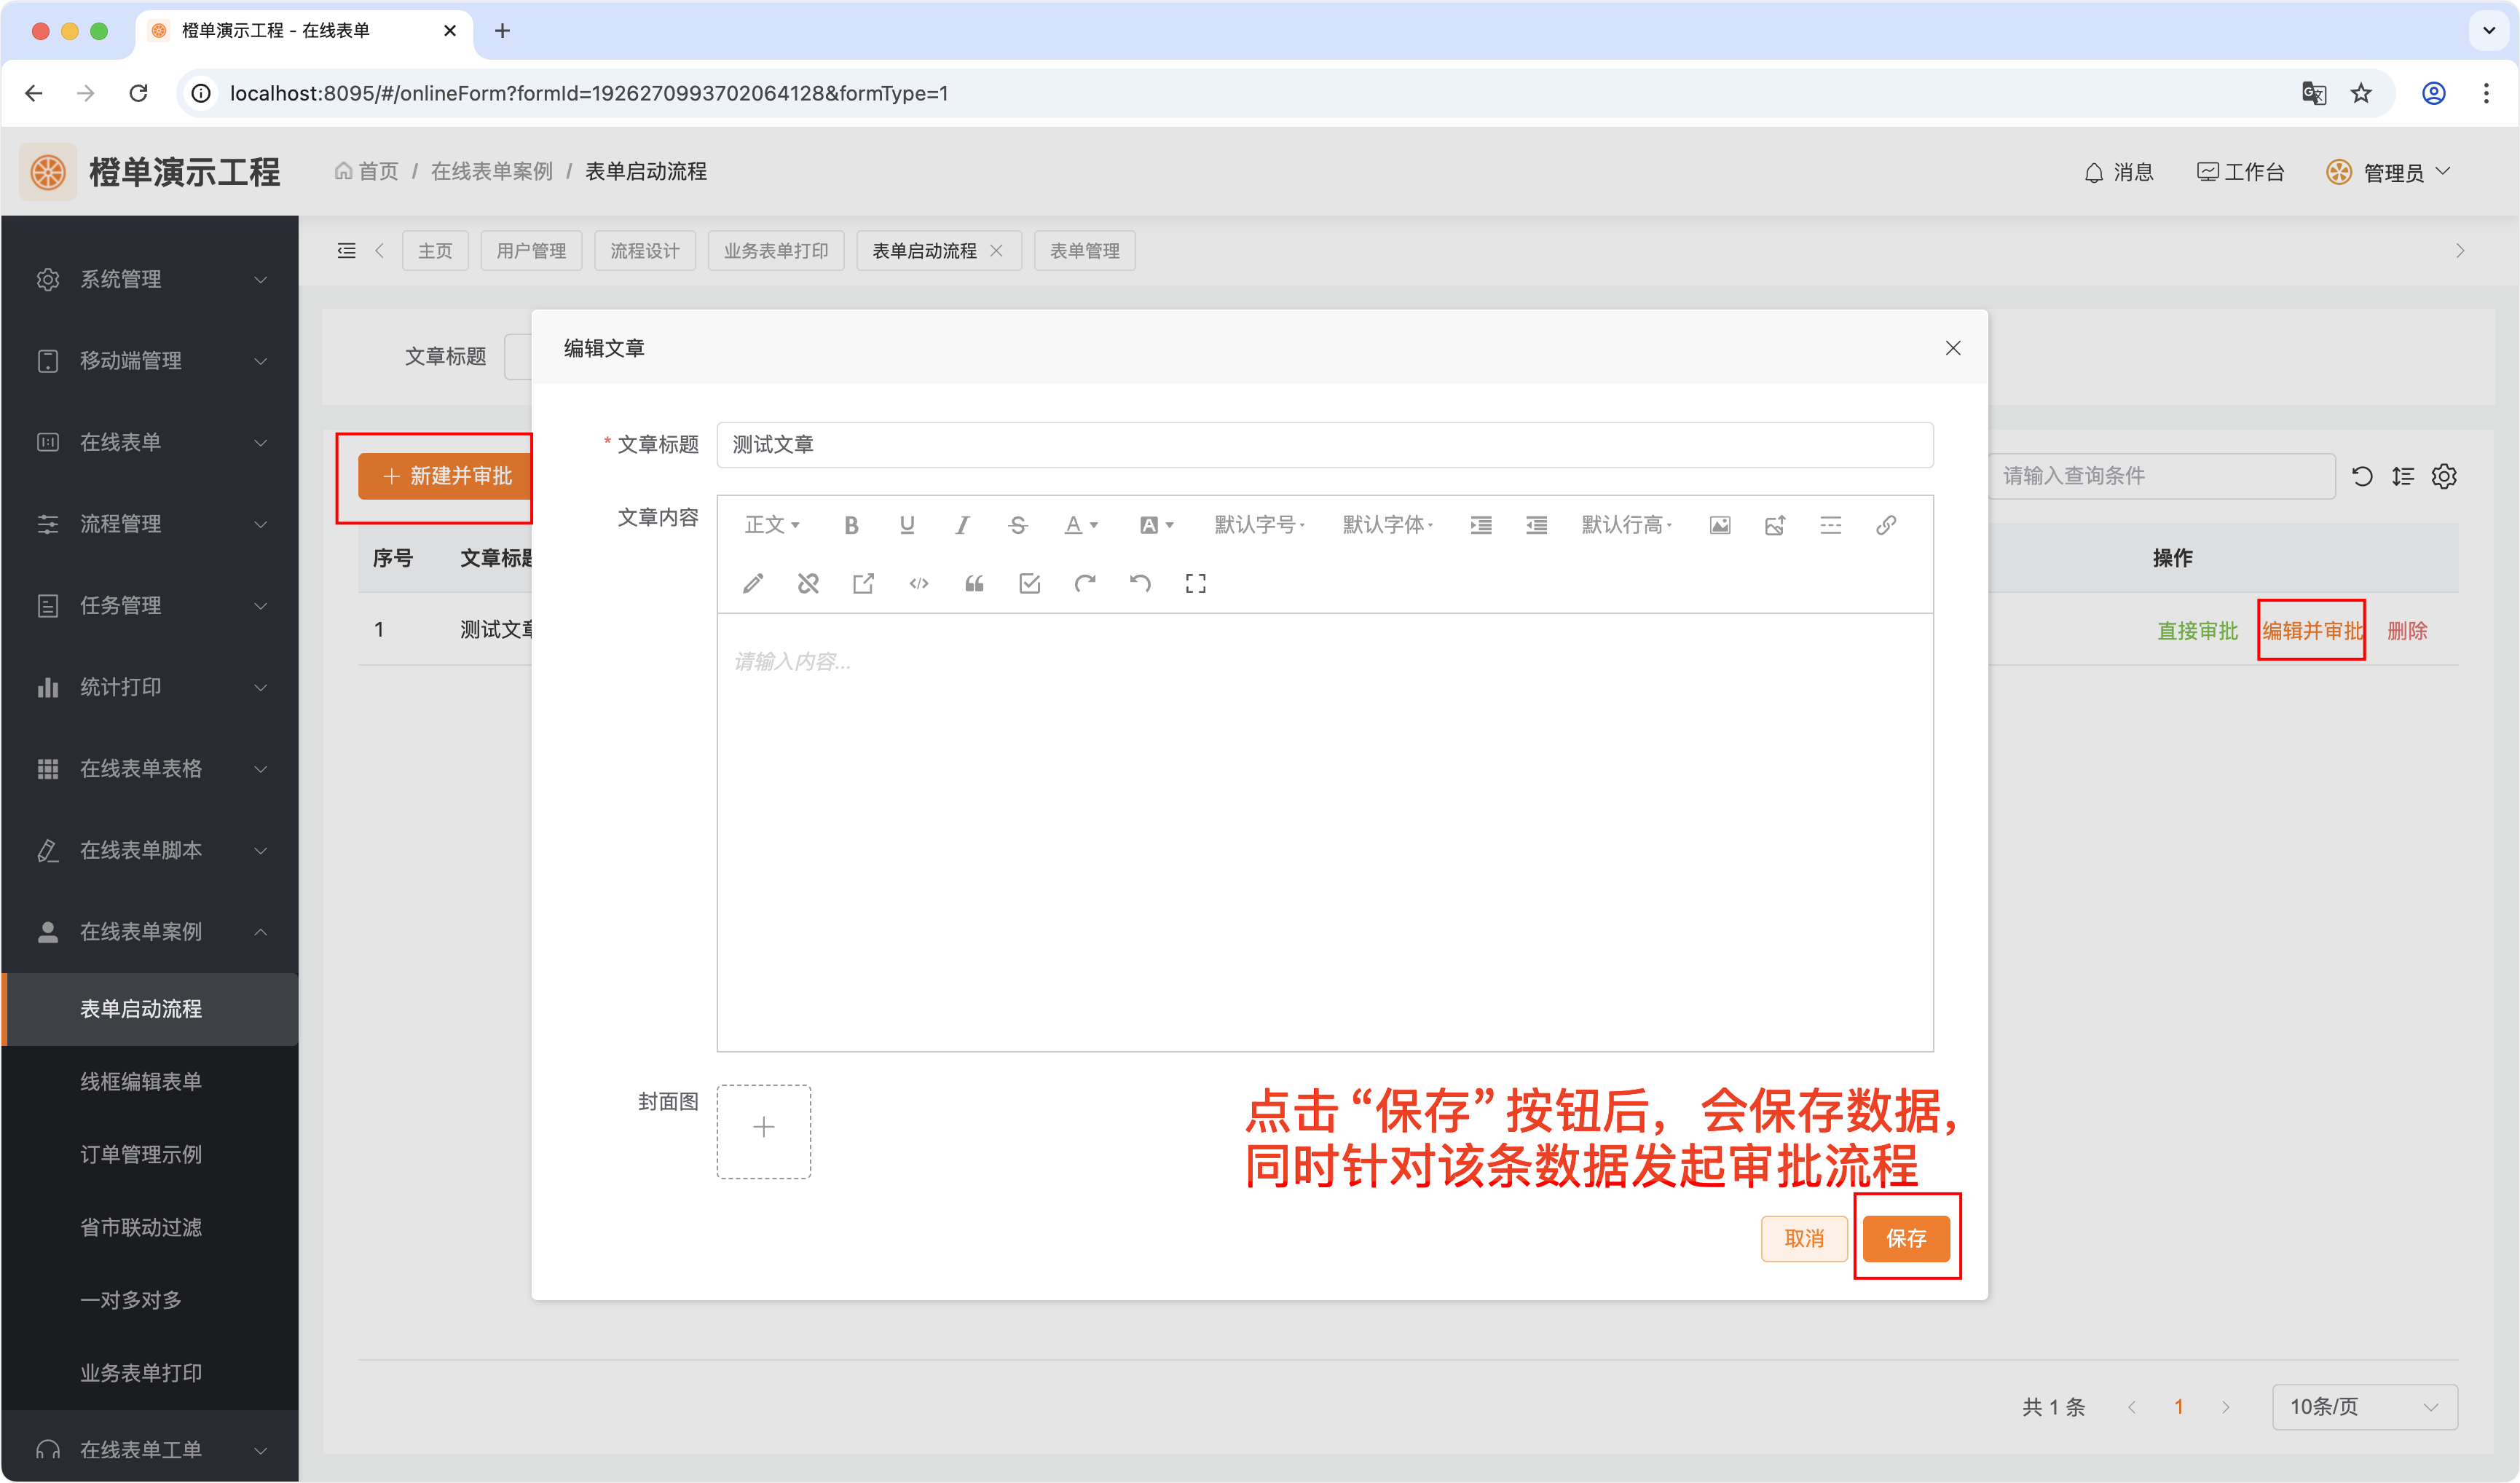Click the undo arrow in the editor toolbar
This screenshot has height=1483, width=2520.
(1140, 583)
